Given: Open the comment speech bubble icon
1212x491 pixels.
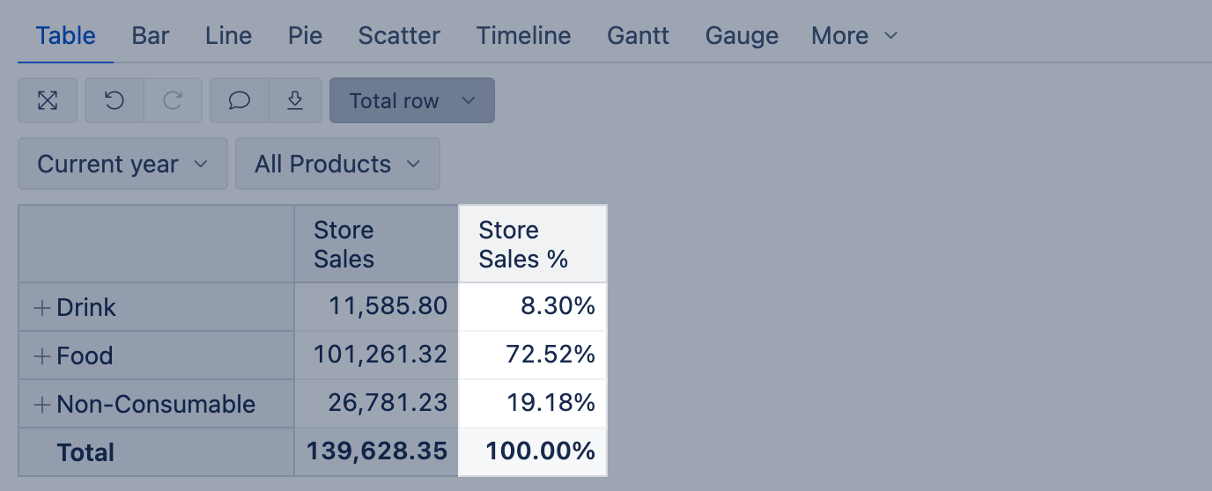Looking at the screenshot, I should pos(240,100).
